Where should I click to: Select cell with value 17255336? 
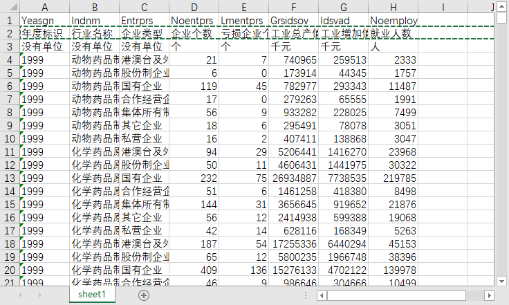(293, 243)
